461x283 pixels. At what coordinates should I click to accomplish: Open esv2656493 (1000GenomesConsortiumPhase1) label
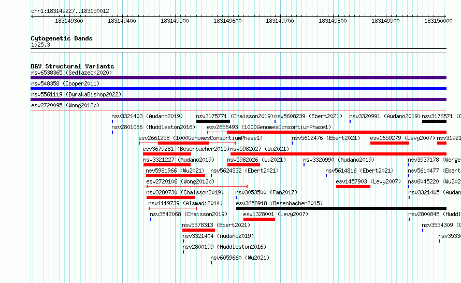[x=269, y=127]
